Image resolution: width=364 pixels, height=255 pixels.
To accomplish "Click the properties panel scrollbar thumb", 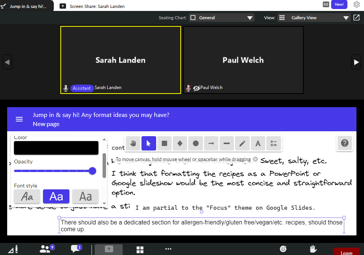I will point(104,165).
